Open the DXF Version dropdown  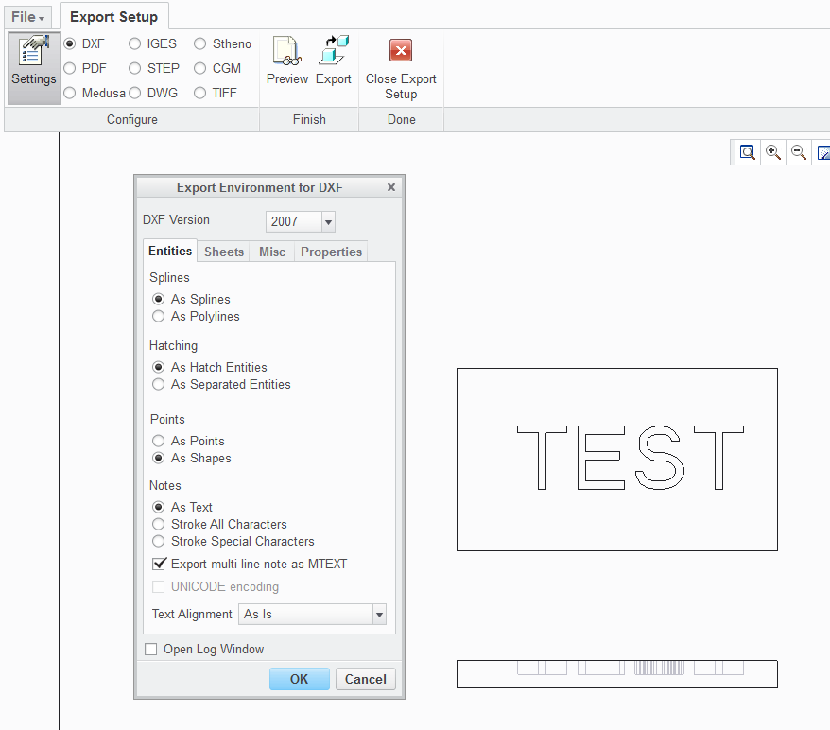(x=328, y=222)
